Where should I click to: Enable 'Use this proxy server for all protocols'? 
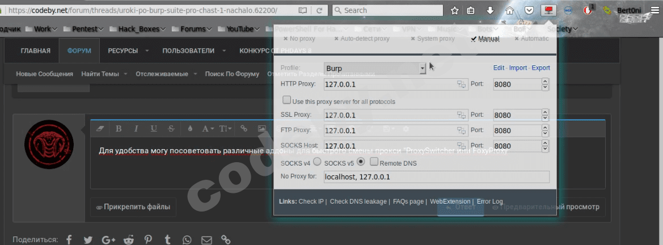point(287,100)
